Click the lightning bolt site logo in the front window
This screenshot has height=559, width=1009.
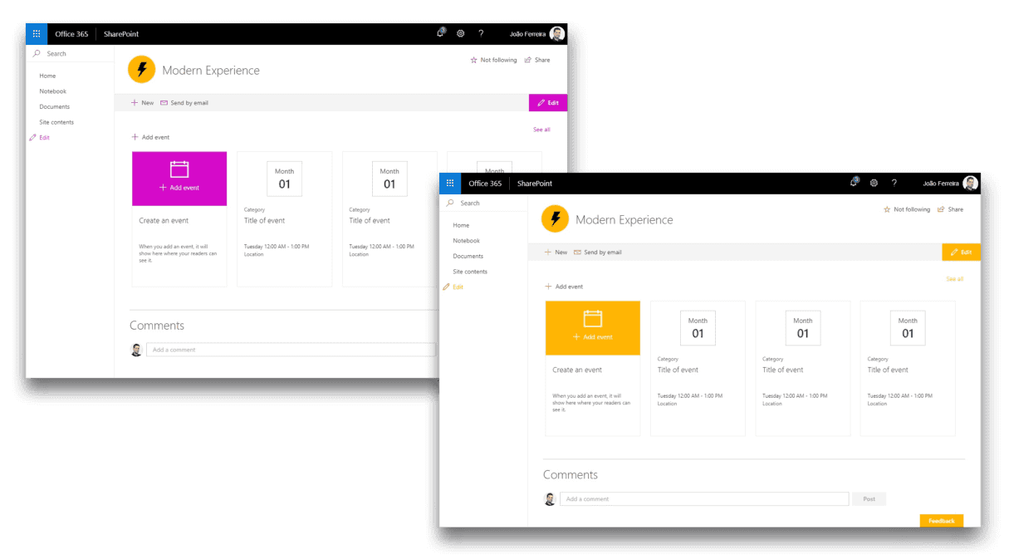(555, 220)
